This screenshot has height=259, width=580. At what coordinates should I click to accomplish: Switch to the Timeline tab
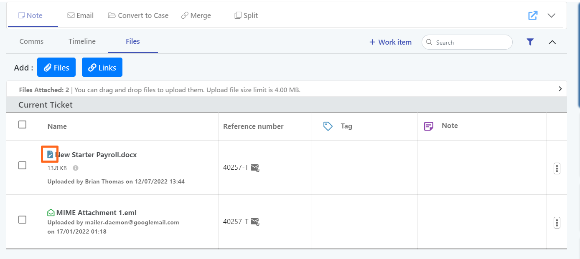pos(82,41)
